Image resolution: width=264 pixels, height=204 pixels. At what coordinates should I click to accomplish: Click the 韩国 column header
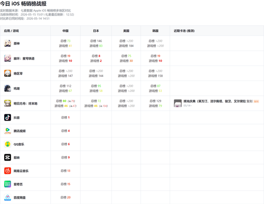155,31
